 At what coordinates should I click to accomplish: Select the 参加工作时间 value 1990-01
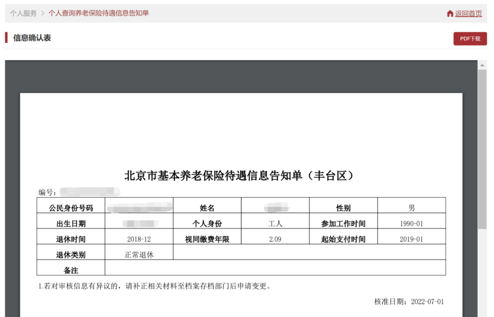point(411,224)
